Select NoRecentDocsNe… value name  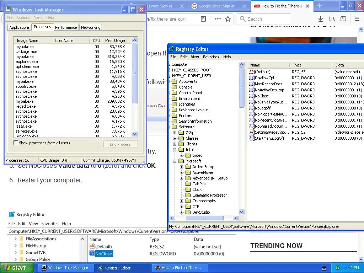[x=272, y=120]
